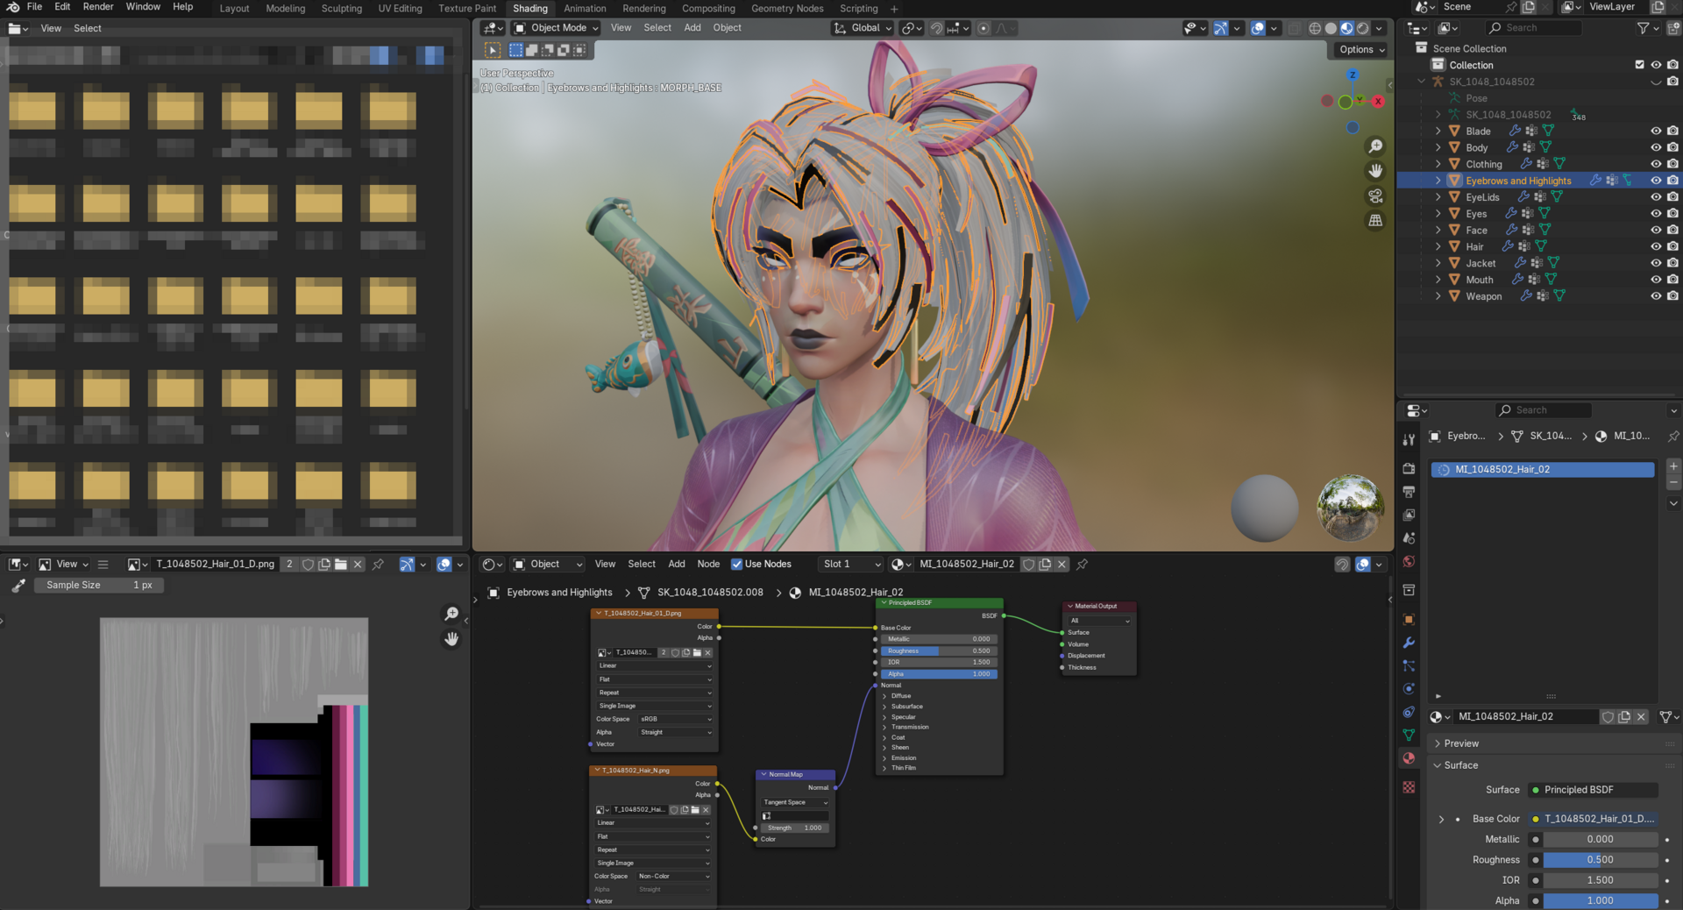The height and width of the screenshot is (910, 1683).
Task: Open the File menu
Action: click(35, 7)
